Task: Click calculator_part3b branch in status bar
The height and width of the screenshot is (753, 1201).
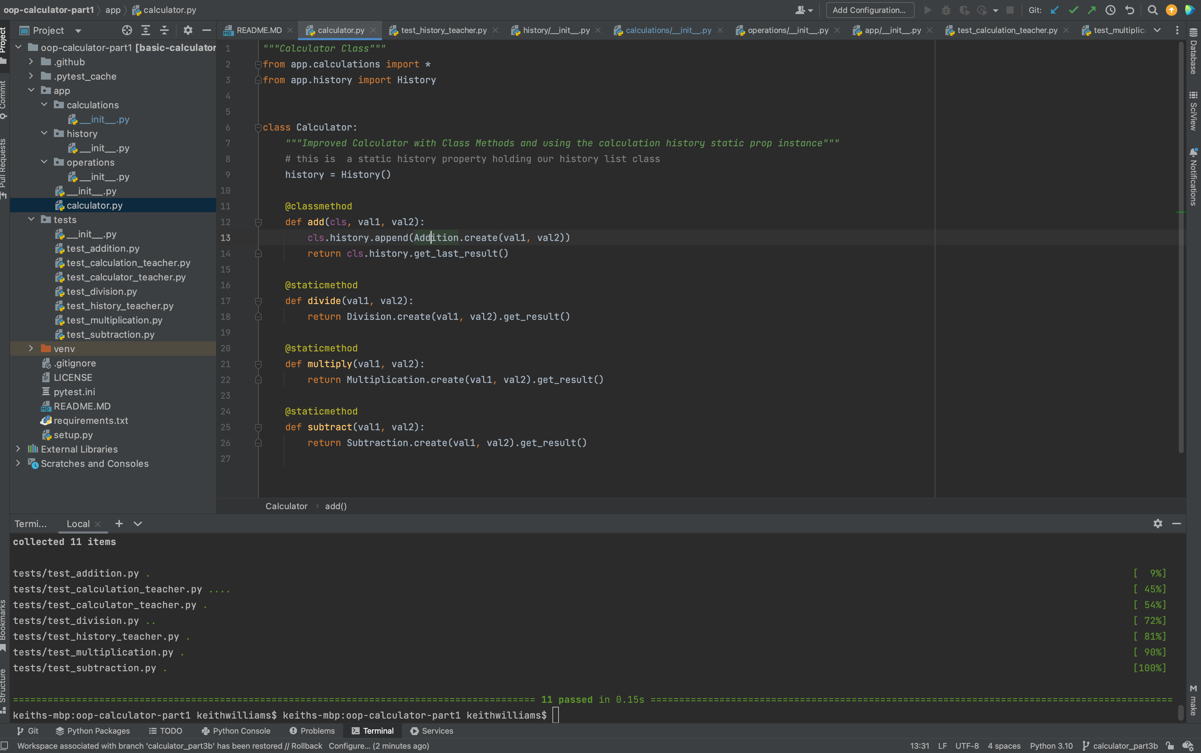Action: (x=1125, y=745)
